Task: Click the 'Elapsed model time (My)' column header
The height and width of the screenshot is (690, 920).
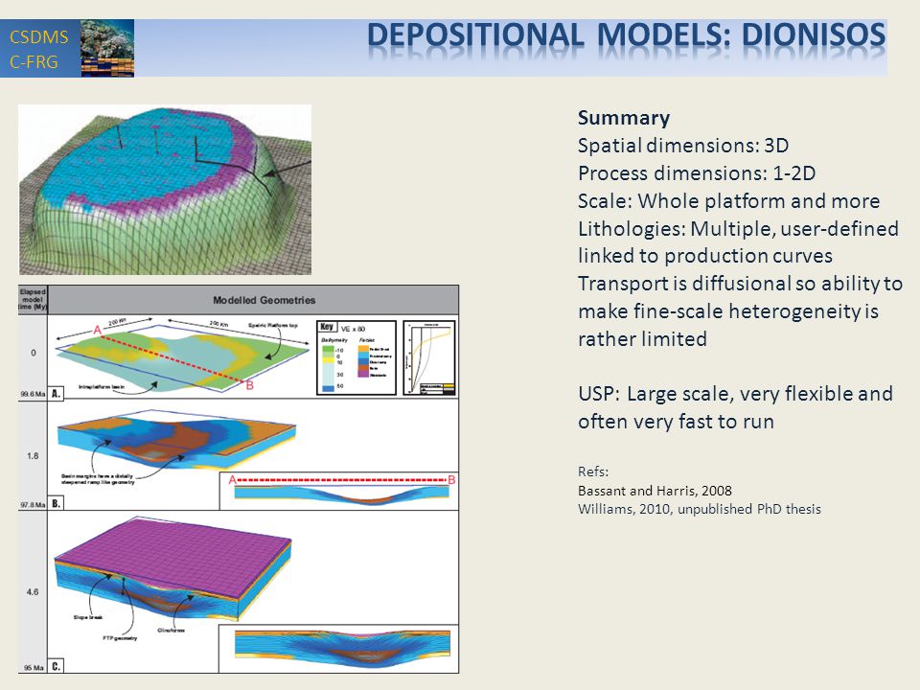Action: 33,299
